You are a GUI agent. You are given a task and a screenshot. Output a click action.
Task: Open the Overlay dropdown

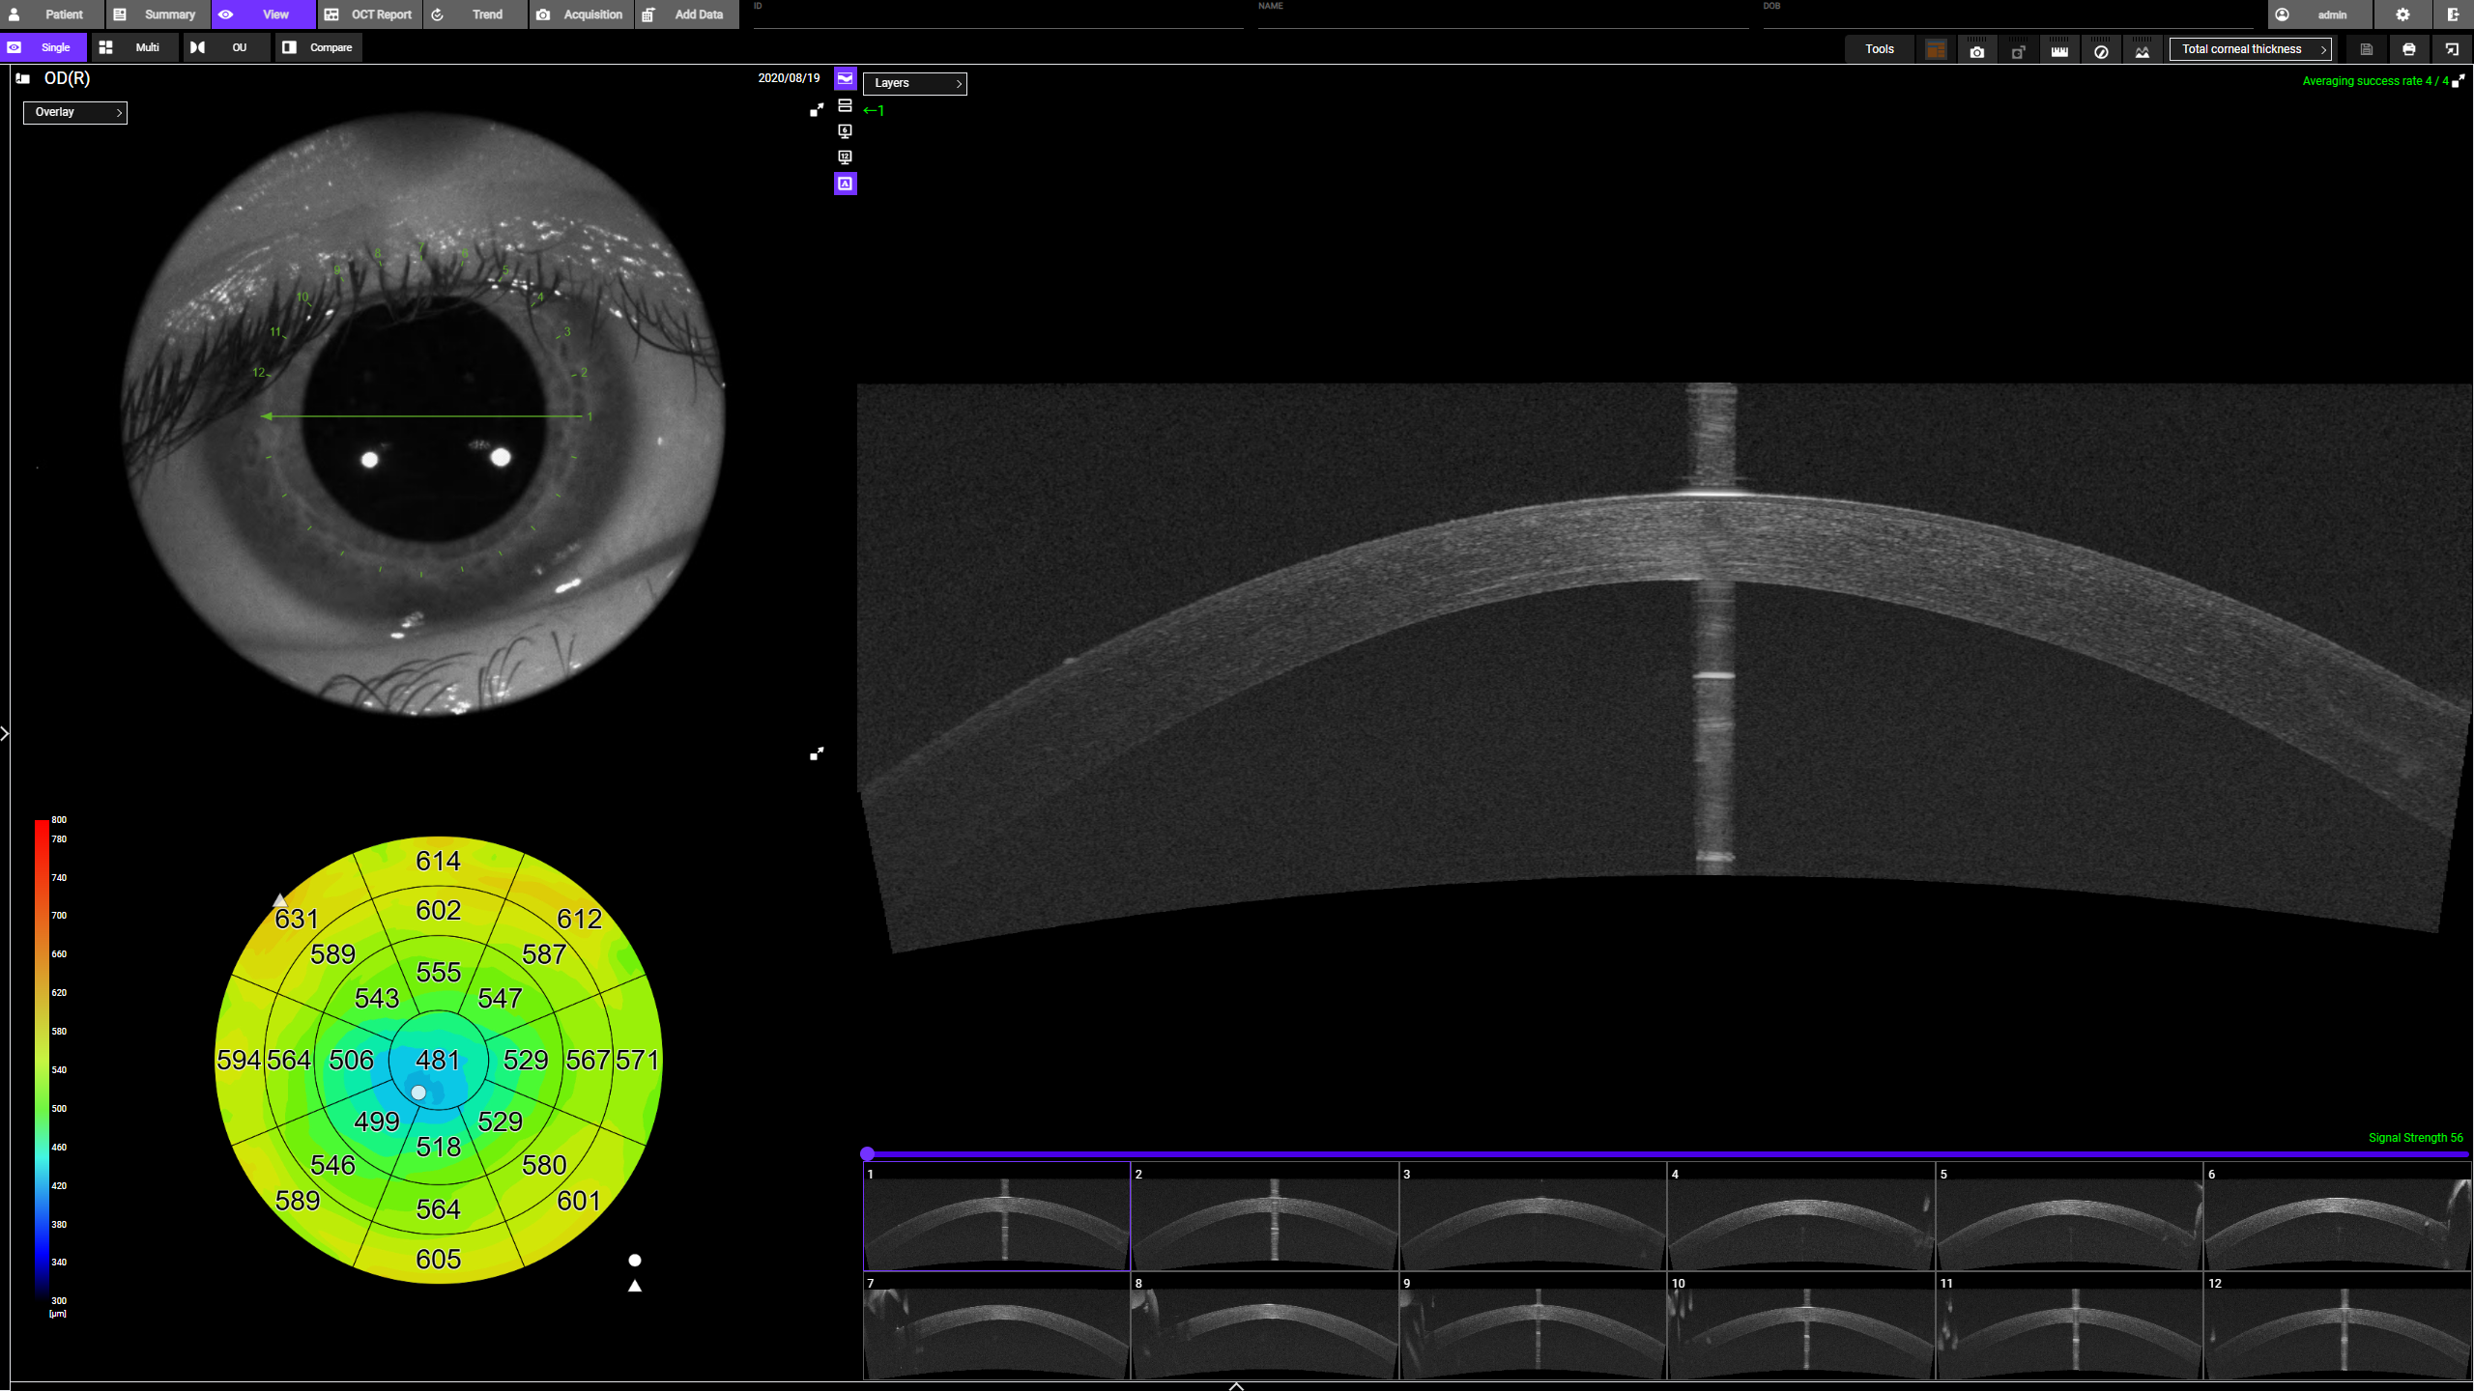pyautogui.click(x=75, y=112)
